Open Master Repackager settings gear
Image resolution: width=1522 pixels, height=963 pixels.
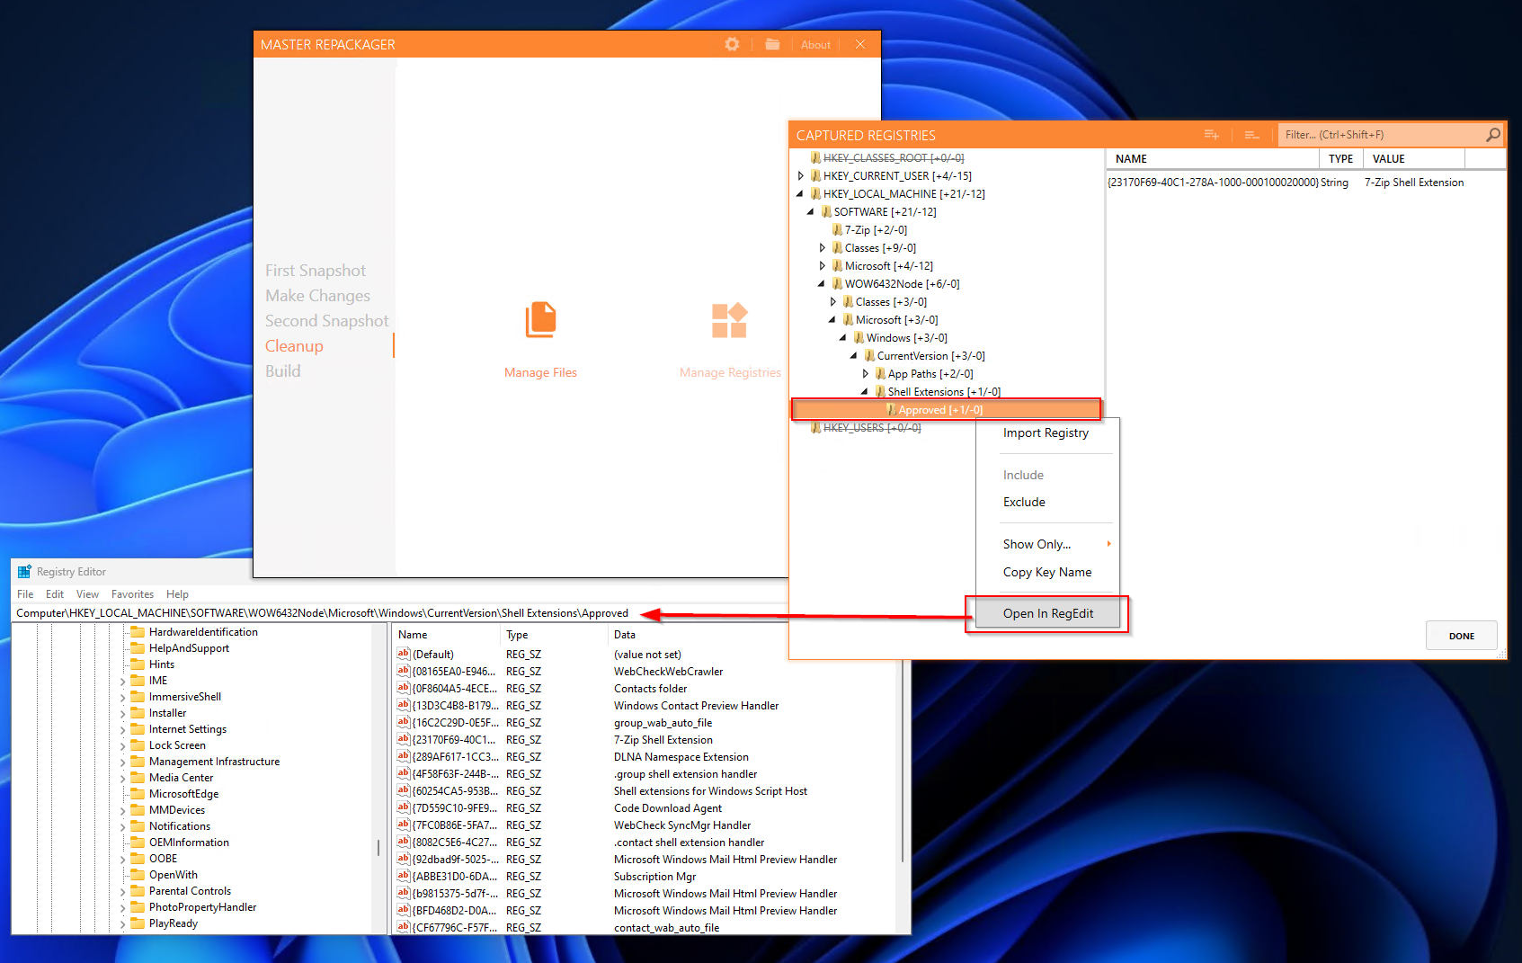pyautogui.click(x=732, y=44)
